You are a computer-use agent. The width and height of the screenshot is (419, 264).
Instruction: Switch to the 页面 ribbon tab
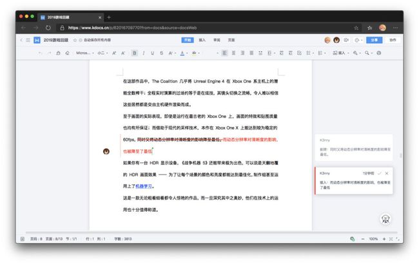click(231, 40)
